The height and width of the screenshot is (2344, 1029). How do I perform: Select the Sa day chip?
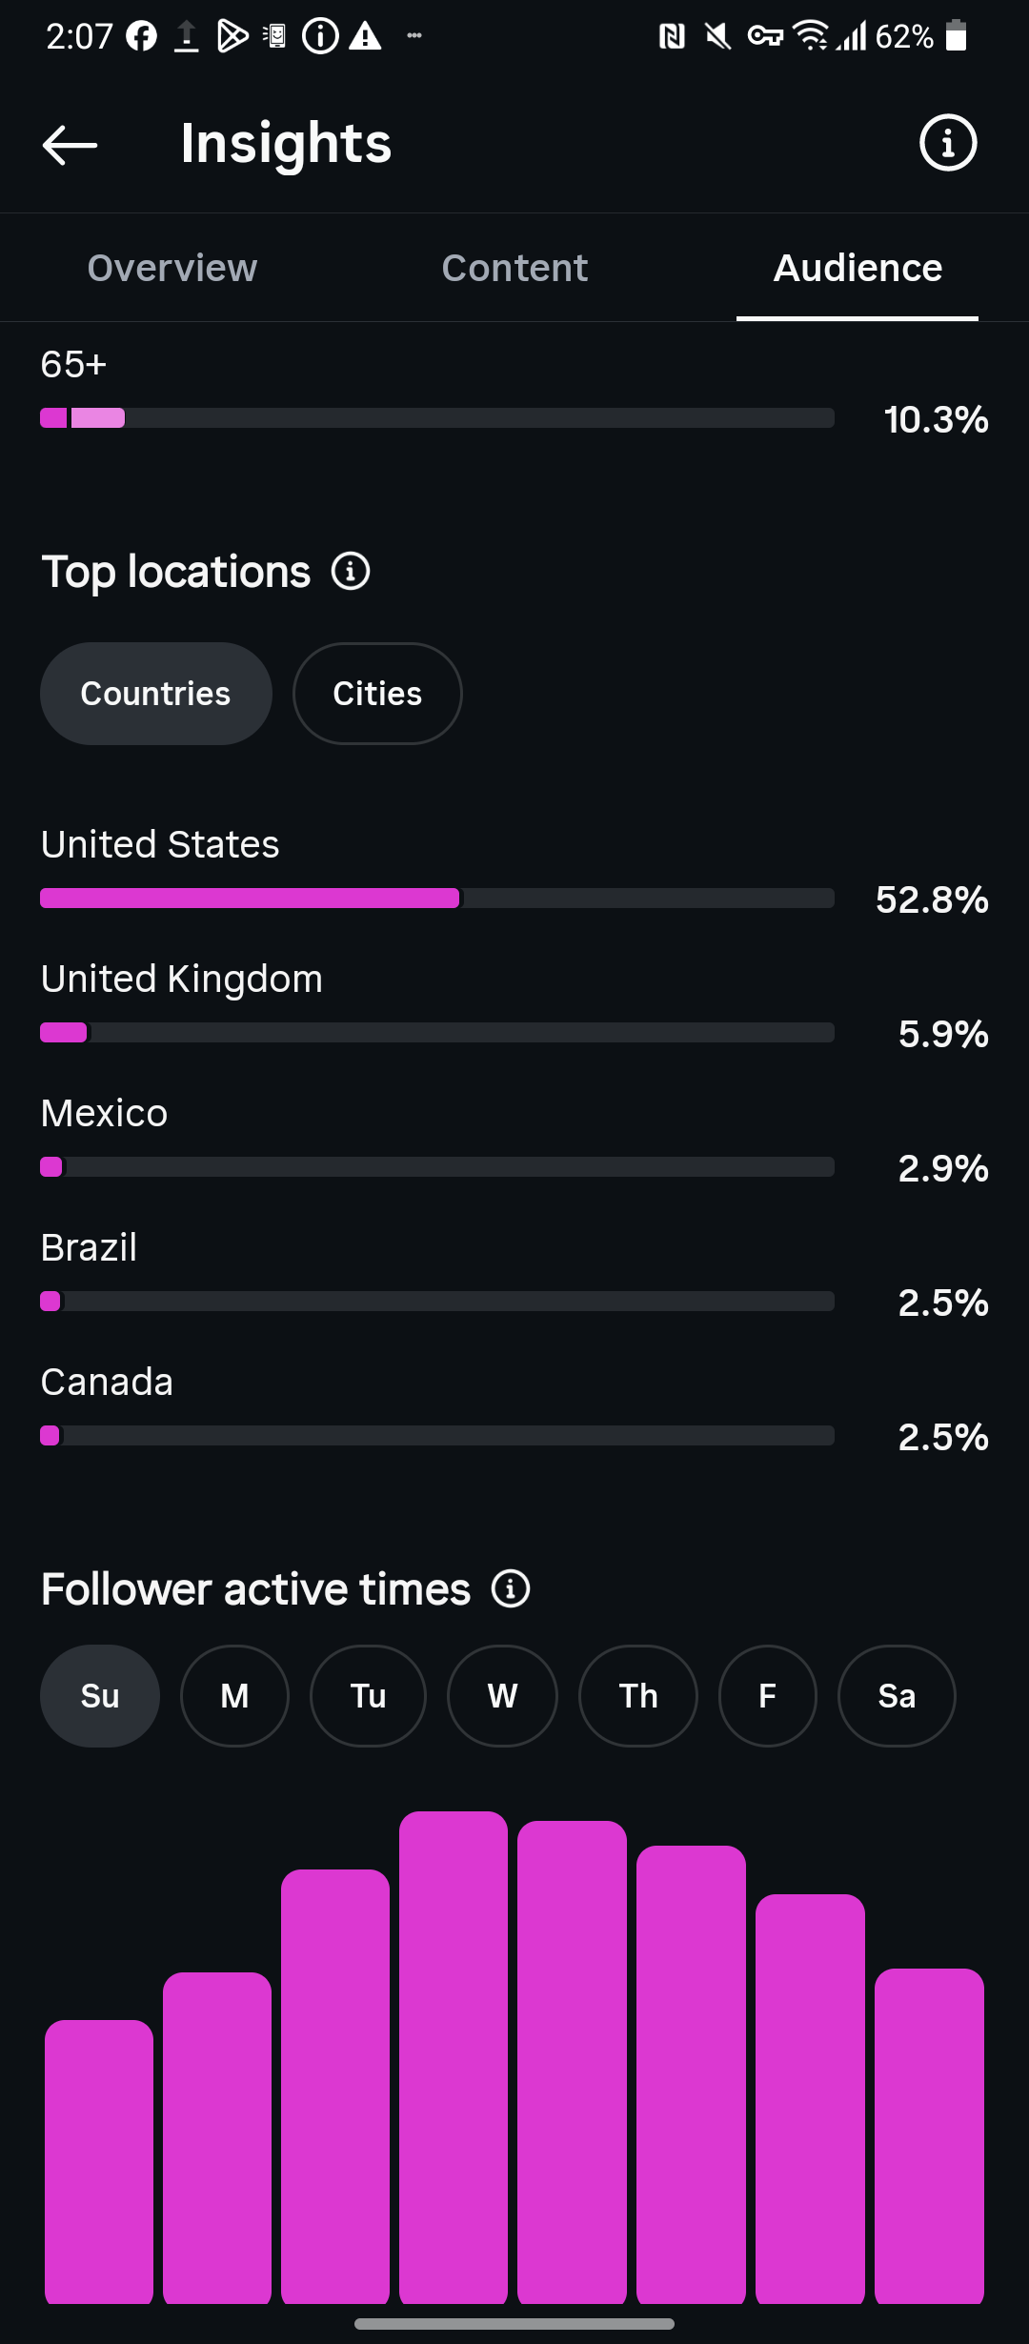click(x=897, y=1696)
